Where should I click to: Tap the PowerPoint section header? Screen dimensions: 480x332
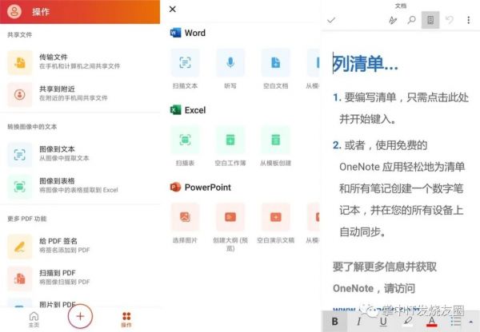(x=201, y=188)
